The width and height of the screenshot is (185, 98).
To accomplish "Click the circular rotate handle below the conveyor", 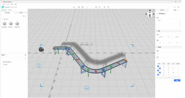I will 87,88.
